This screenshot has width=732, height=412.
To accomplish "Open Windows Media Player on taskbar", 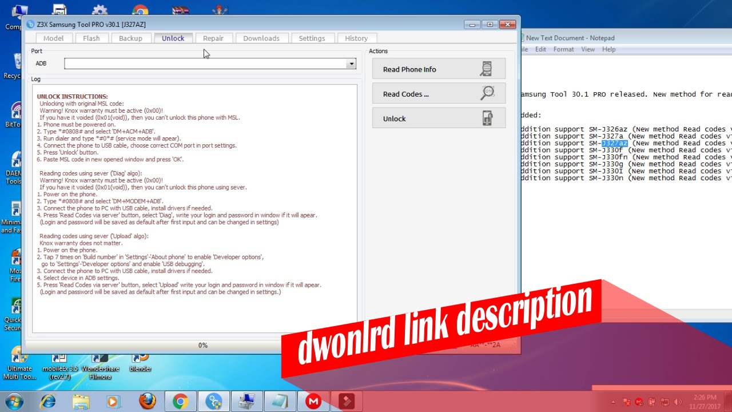I will [x=113, y=402].
